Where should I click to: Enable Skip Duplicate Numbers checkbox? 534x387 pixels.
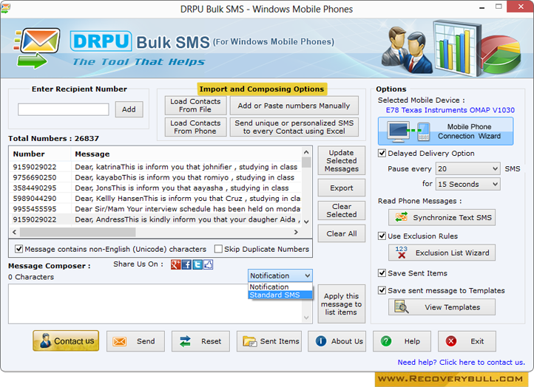tap(218, 249)
